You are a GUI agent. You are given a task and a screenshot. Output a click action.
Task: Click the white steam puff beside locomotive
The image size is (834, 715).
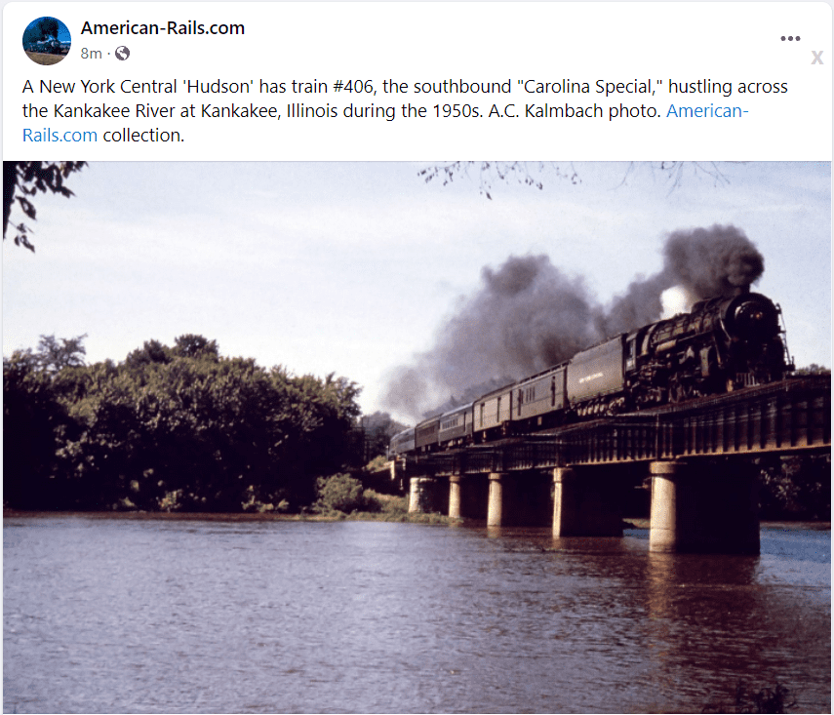pos(674,302)
